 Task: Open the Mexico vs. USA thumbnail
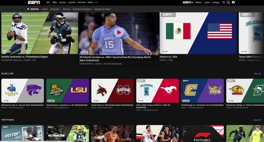(198, 33)
